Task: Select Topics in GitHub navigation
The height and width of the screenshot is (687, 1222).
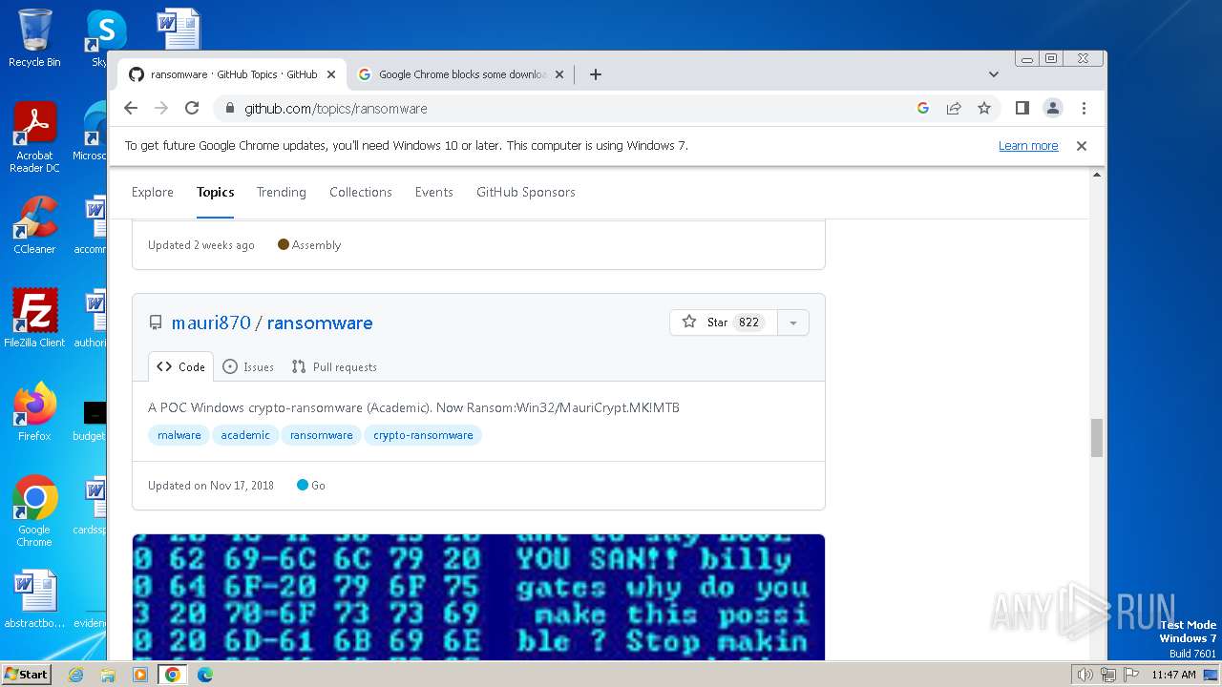Action: point(216,192)
